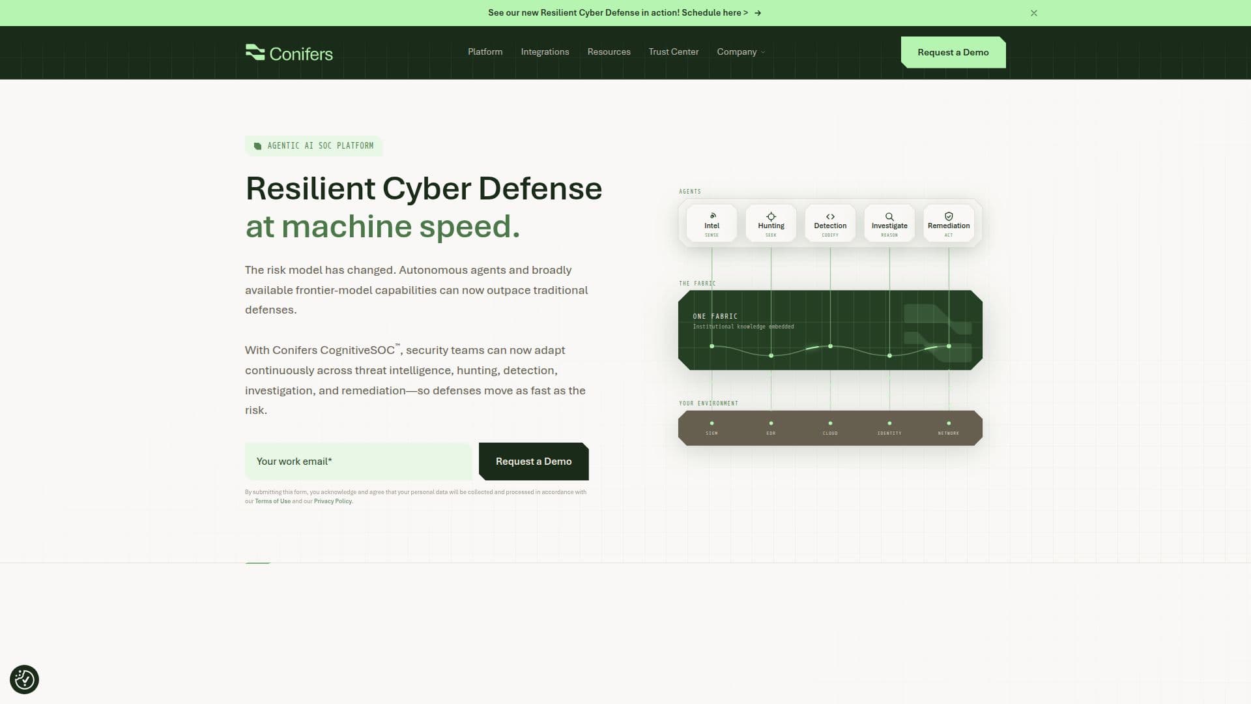1251x704 pixels.
Task: Click the Identity environment node
Action: pos(889,428)
